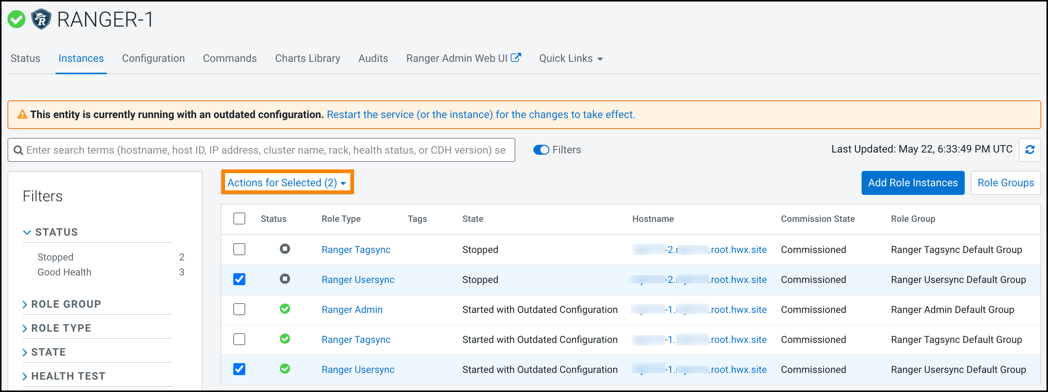Click the green health icon on Ranger Admin row
The width and height of the screenshot is (1048, 392).
[x=285, y=309]
